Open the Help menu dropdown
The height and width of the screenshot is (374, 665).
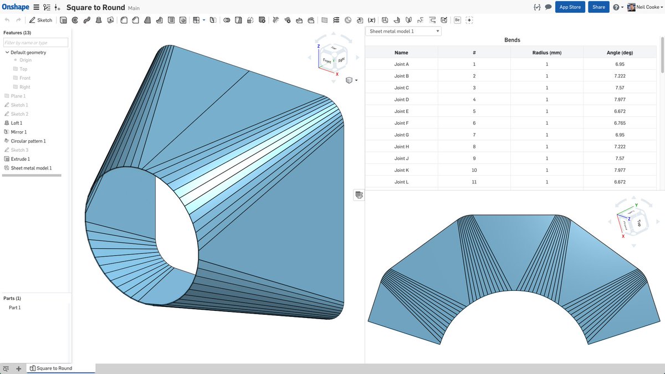point(618,7)
